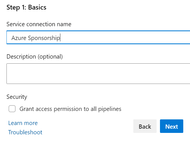Go back using the Back button
190x145 pixels.
pos(145,126)
